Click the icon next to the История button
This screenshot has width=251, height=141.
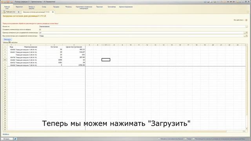pyautogui.click(x=15, y=139)
